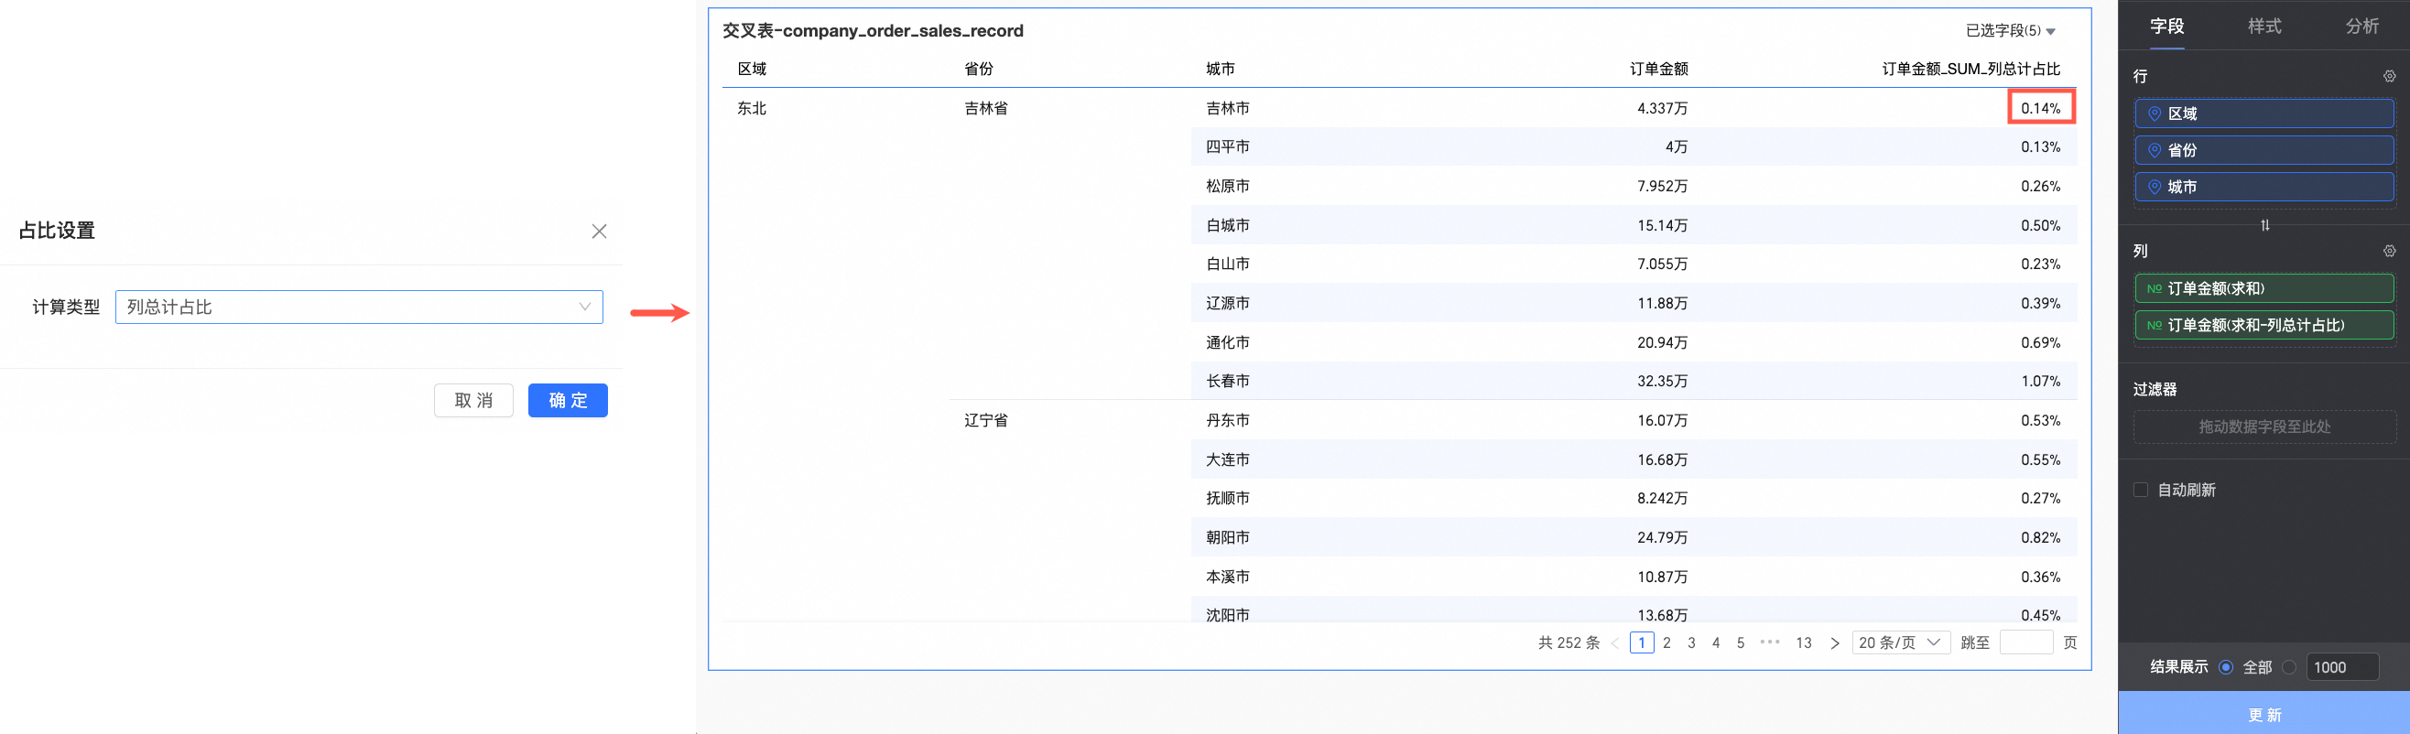Click the 1.07% percentage cell
The width and height of the screenshot is (2410, 734).
click(2040, 382)
